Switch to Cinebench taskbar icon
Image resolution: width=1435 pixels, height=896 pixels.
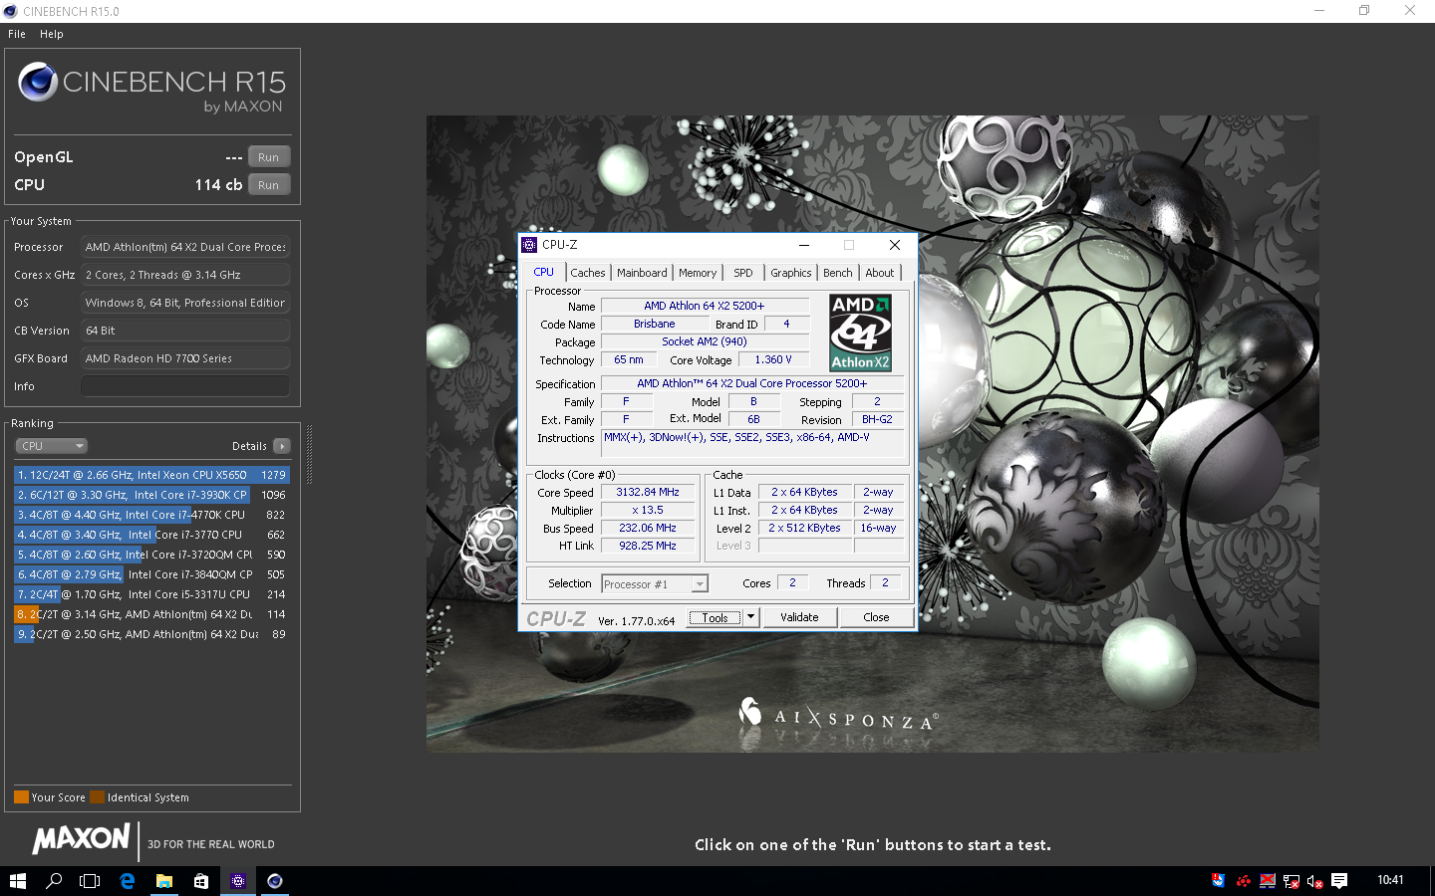274,881
